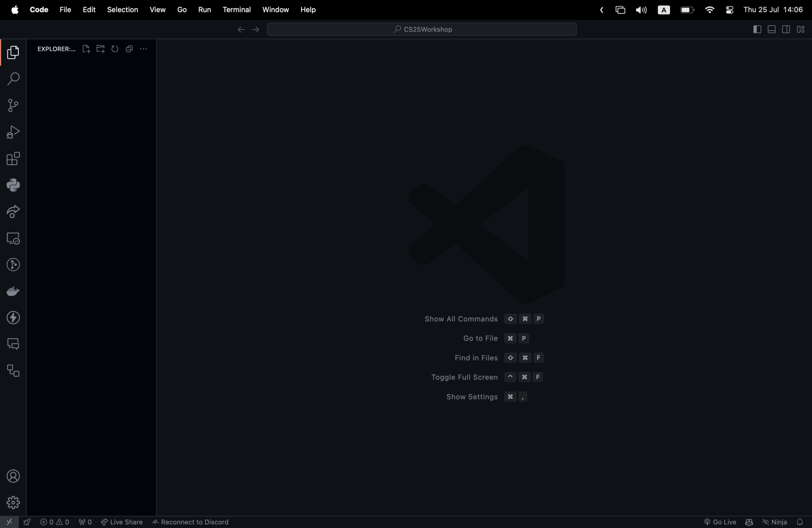Open the Remote Explorer view

13,238
